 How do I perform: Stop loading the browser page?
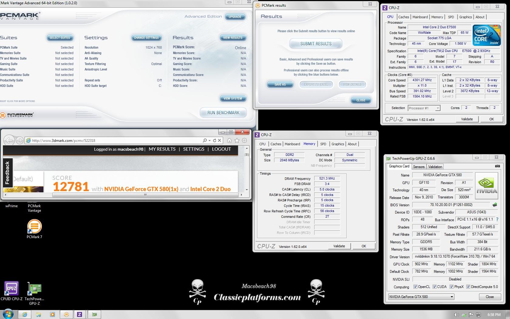click(x=219, y=140)
